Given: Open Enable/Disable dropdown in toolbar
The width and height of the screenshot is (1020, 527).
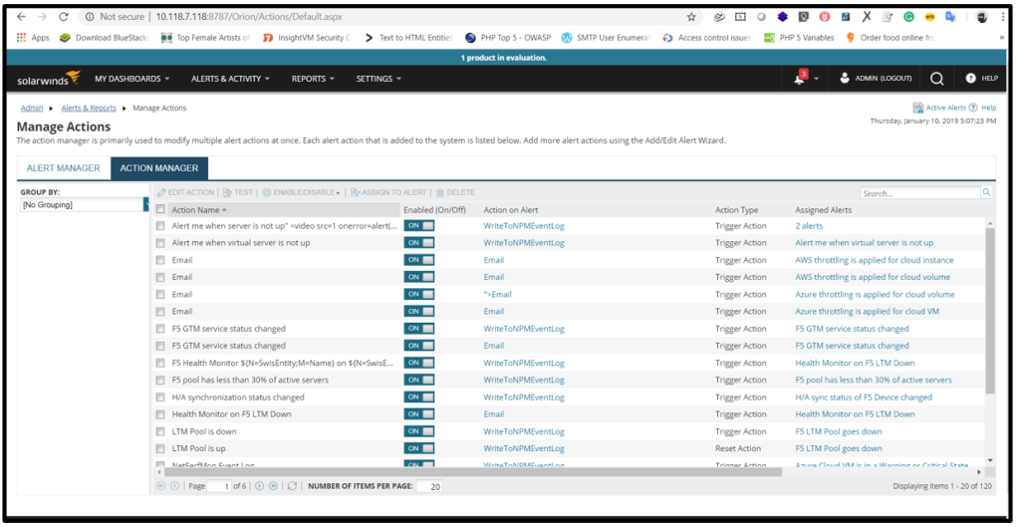Looking at the screenshot, I should [301, 192].
